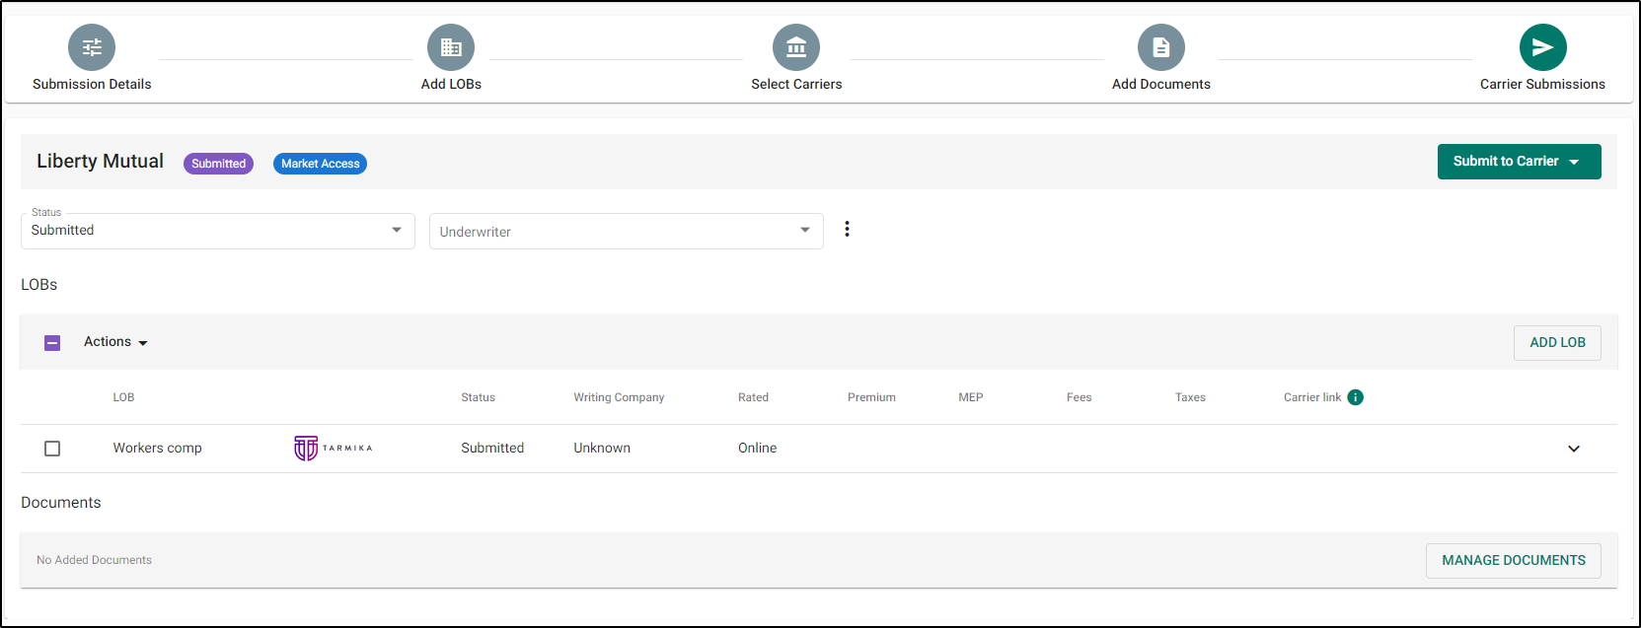Toggle the select-all LOBs checkbox

point(52,343)
